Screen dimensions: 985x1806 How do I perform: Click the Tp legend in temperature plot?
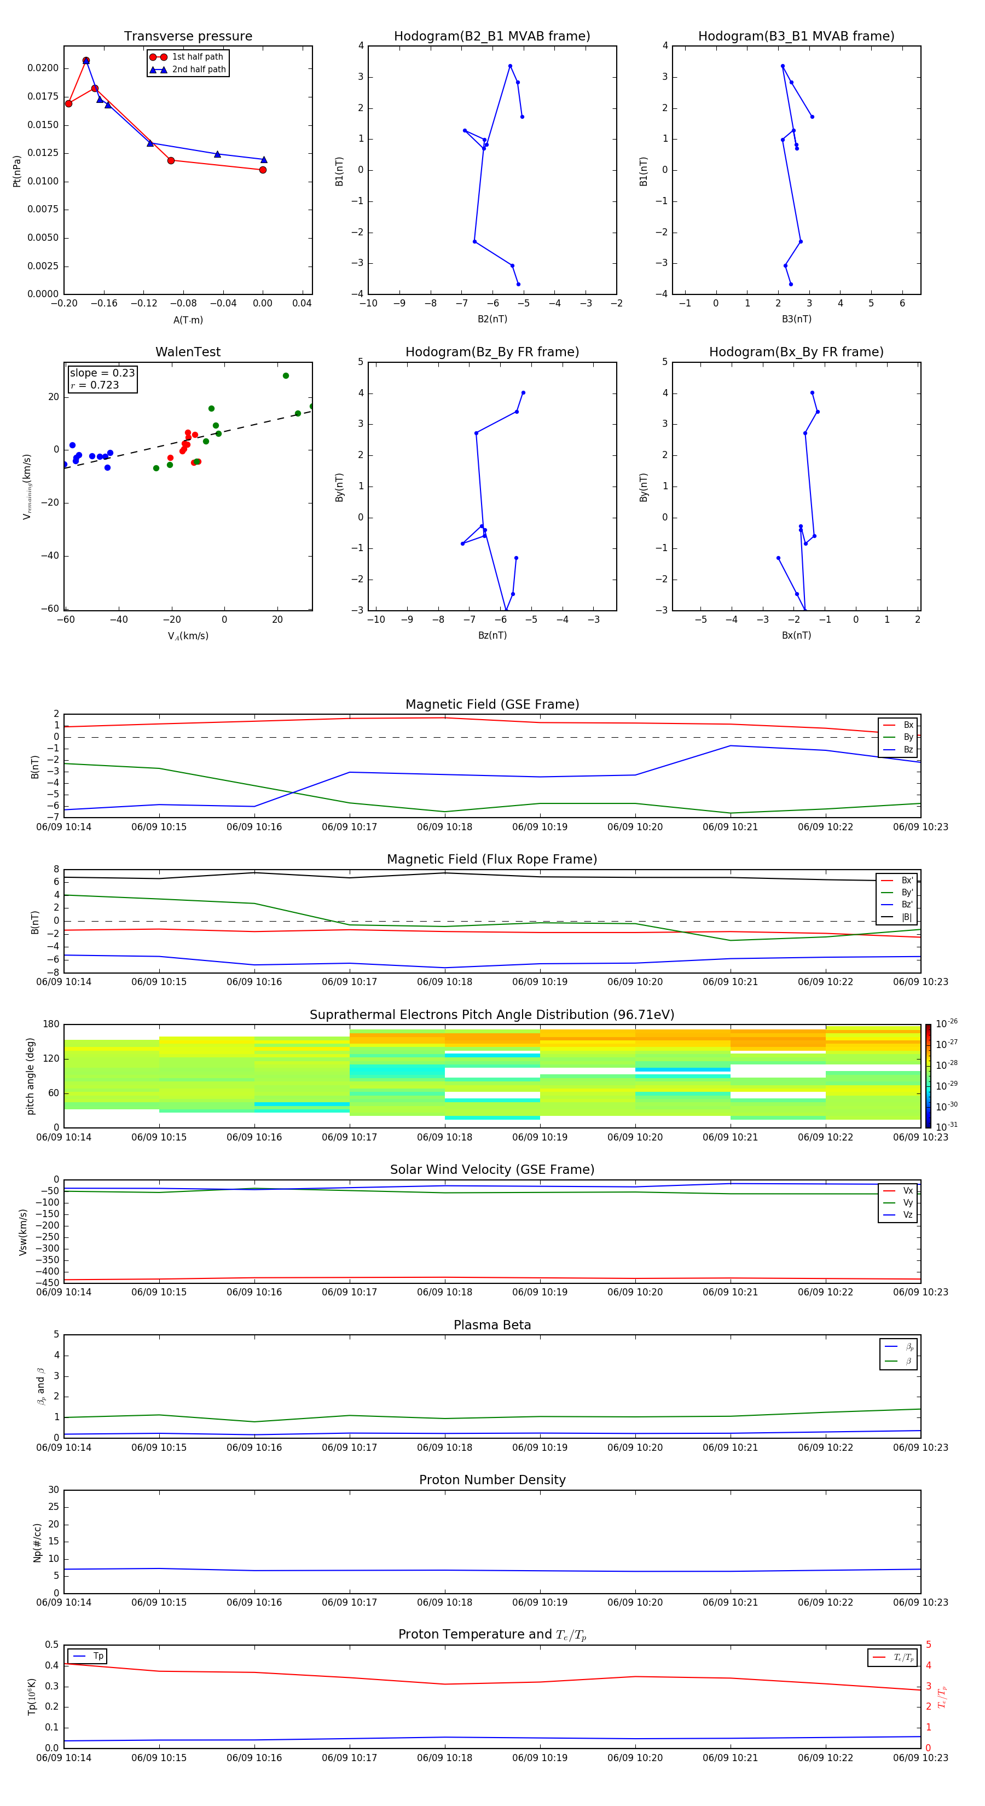pos(87,1656)
